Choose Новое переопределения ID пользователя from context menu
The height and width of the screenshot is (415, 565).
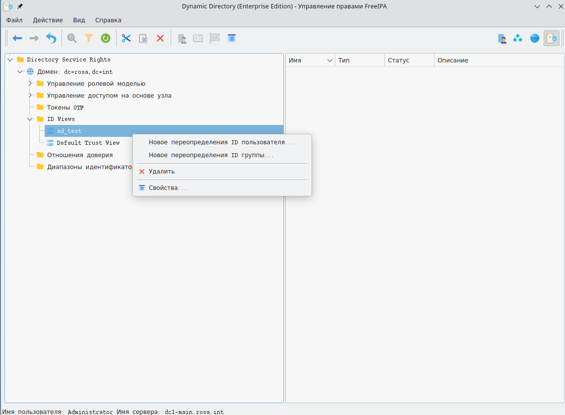pyautogui.click(x=221, y=142)
